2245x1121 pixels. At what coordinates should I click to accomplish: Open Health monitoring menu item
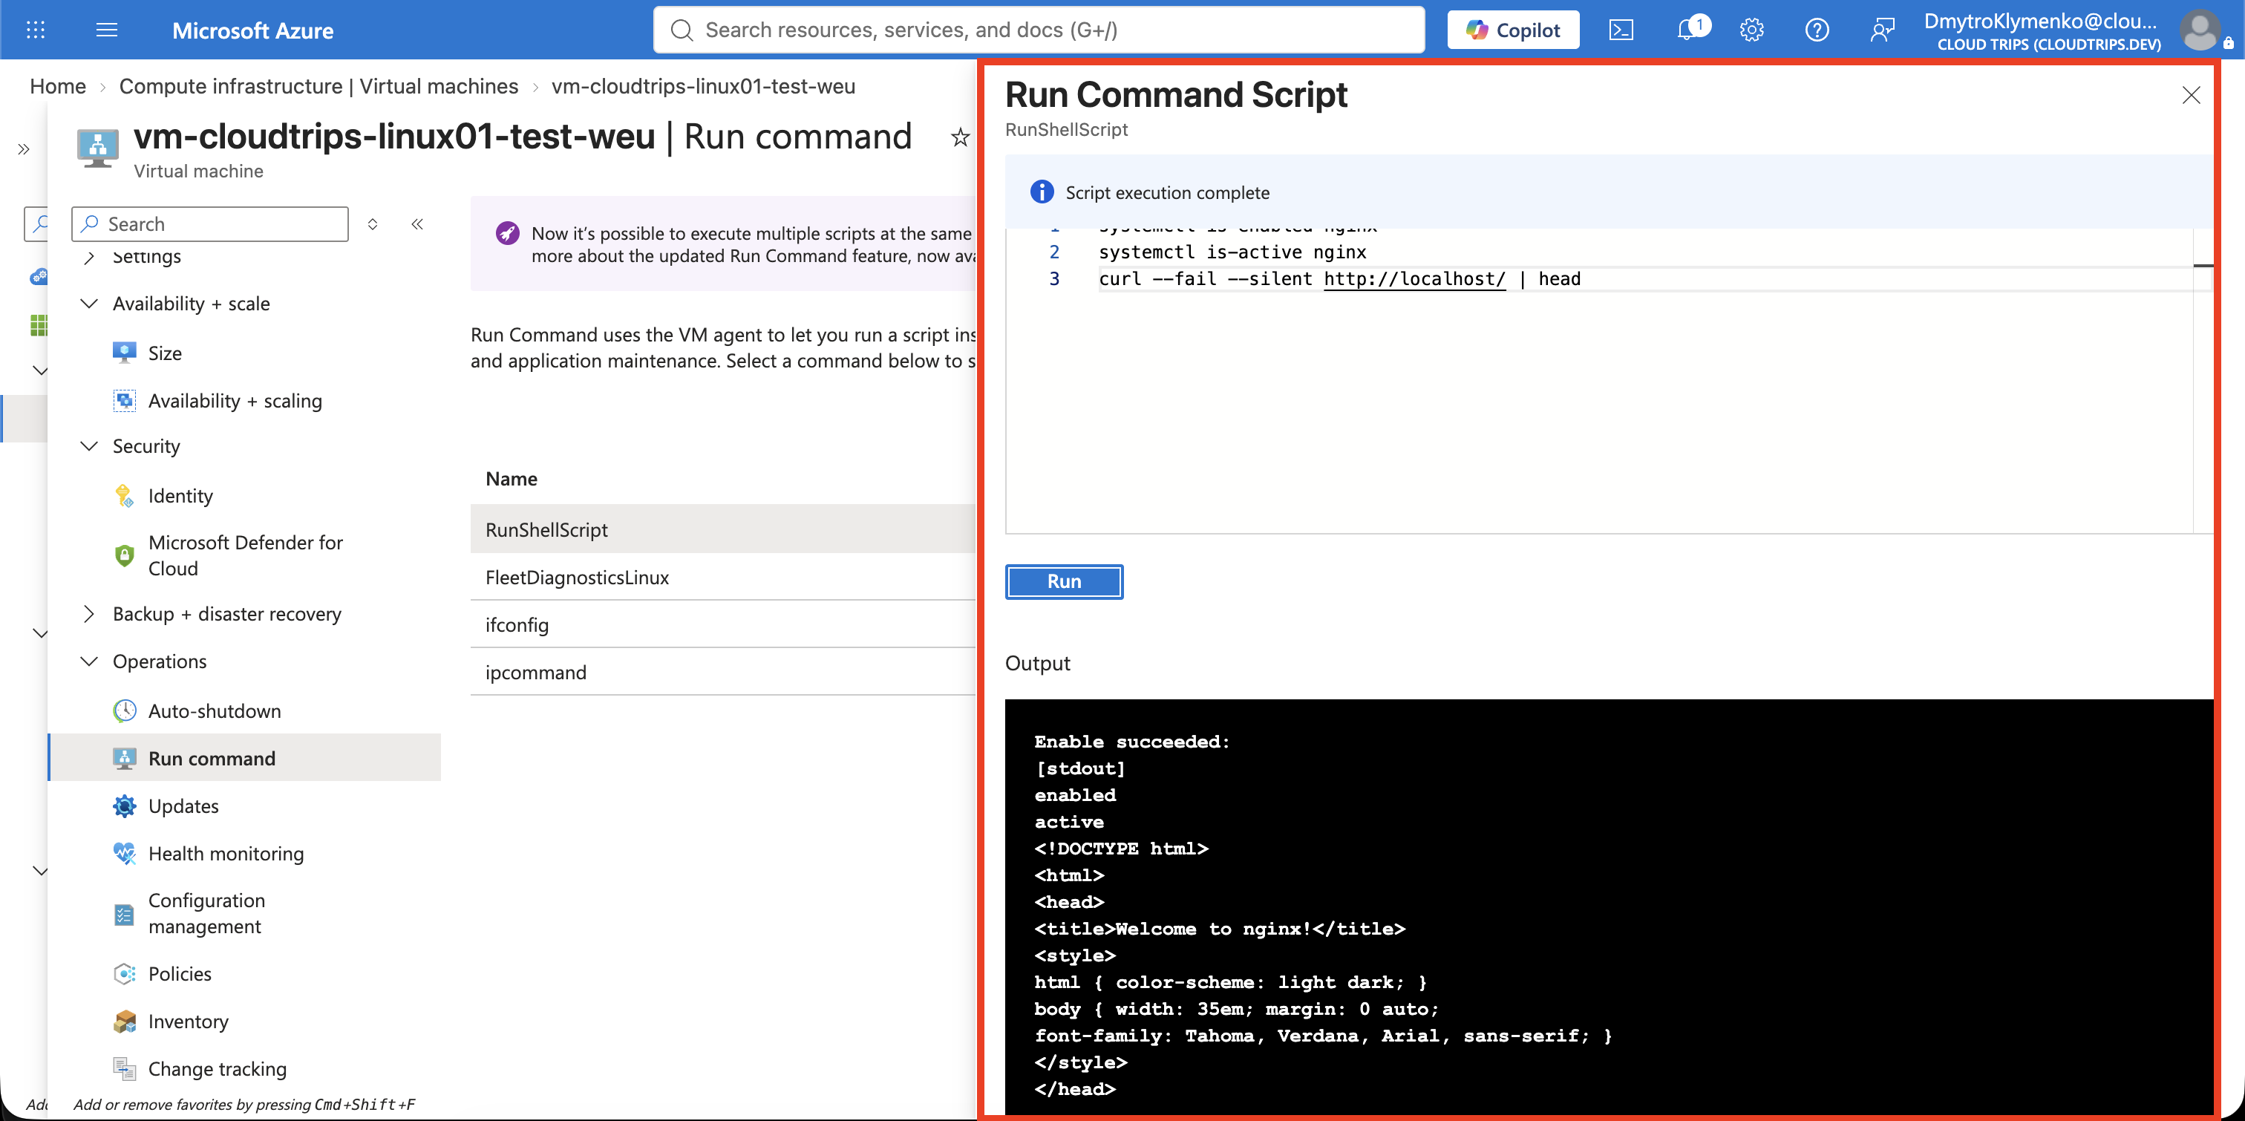[x=226, y=854]
